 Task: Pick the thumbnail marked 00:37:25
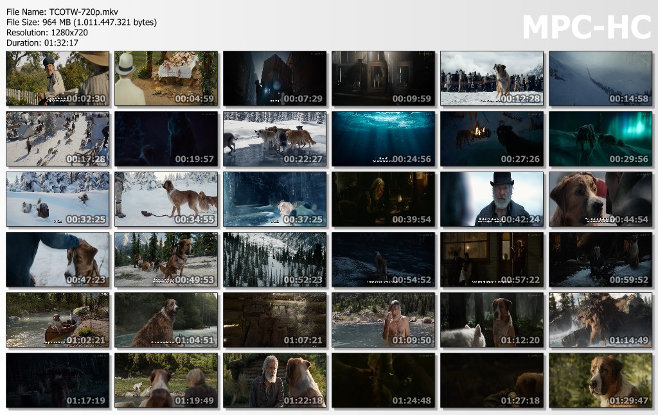click(x=275, y=199)
